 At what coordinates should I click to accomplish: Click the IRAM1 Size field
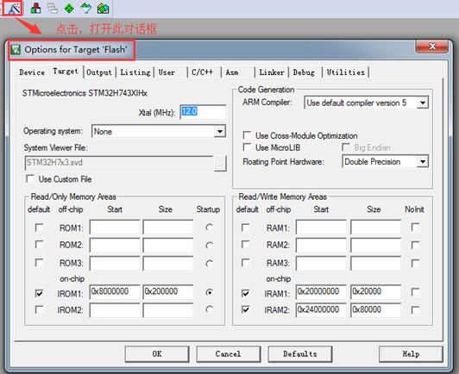375,292
